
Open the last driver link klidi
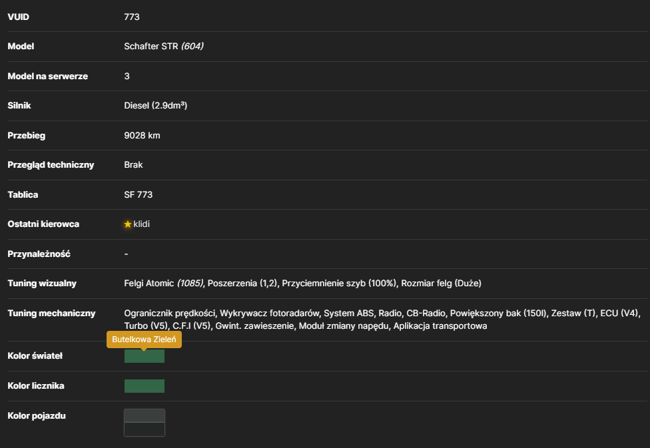(x=141, y=224)
